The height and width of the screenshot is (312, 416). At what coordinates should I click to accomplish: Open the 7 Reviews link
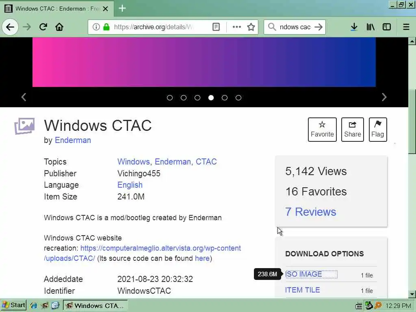pyautogui.click(x=310, y=212)
